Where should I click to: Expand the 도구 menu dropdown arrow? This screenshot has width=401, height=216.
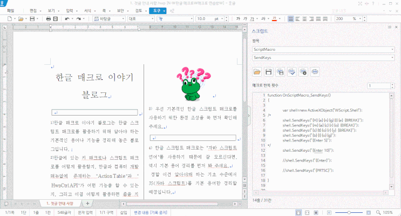(164, 11)
